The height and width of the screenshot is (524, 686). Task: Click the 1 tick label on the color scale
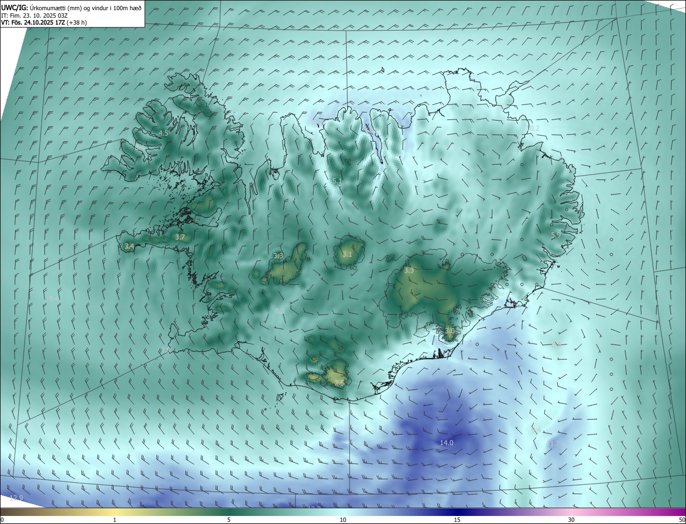115,520
